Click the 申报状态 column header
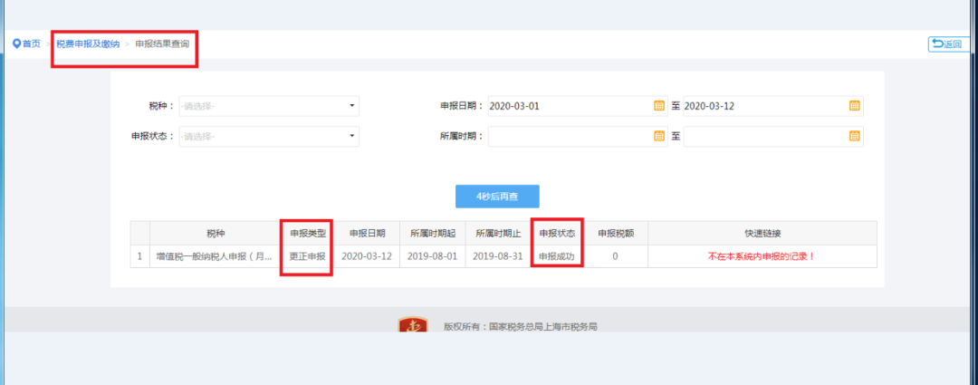 click(557, 234)
